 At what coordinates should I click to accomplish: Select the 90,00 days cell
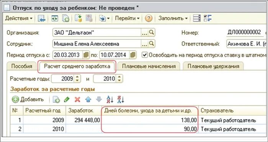point(150,129)
